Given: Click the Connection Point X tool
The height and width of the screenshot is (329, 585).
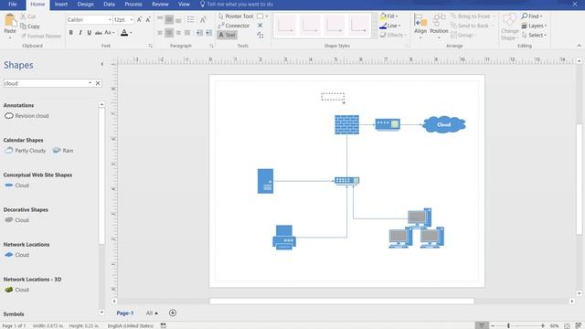Looking at the screenshot, I should coord(260,26).
